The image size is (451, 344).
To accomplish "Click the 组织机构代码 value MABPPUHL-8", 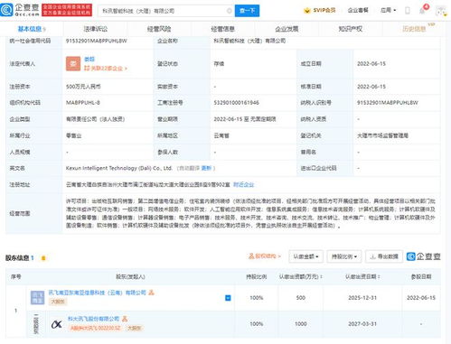I will click(x=83, y=103).
